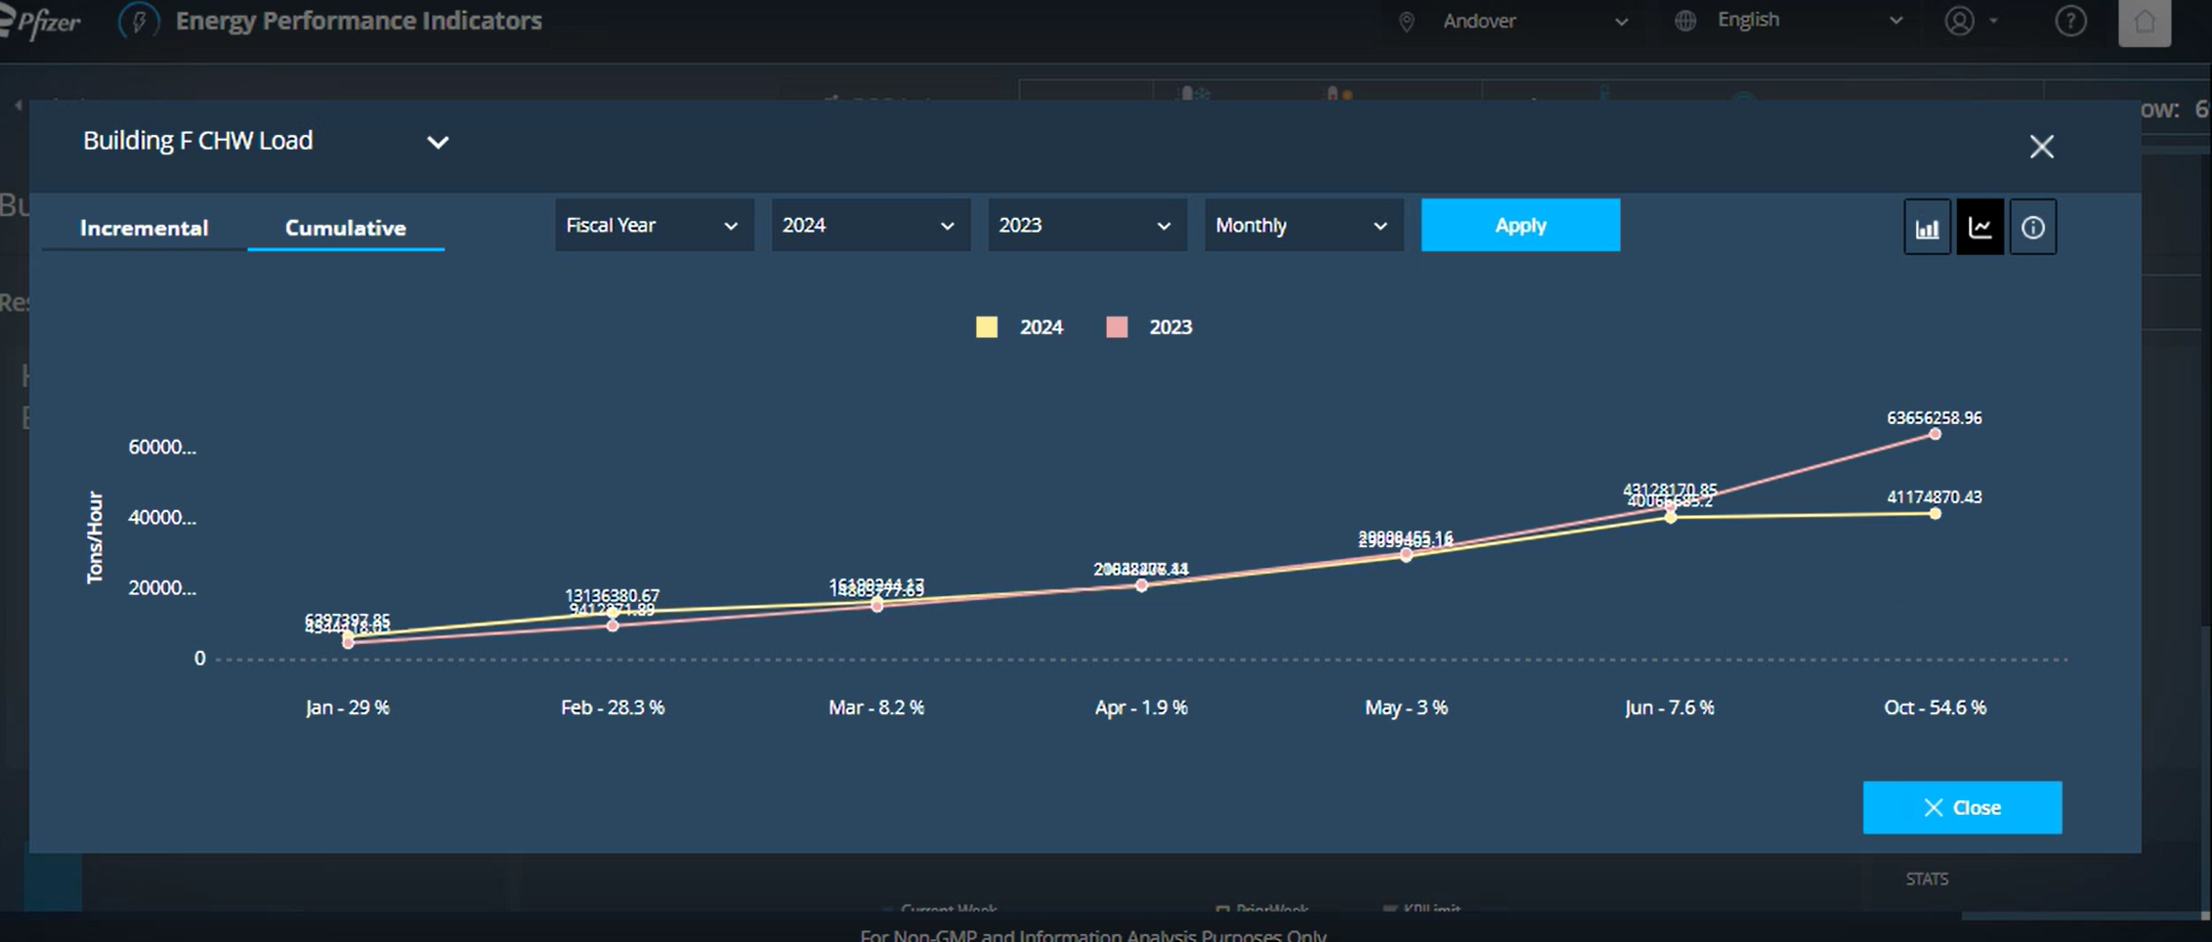2212x942 pixels.
Task: Click the location pin icon near Andover
Action: tap(1407, 21)
